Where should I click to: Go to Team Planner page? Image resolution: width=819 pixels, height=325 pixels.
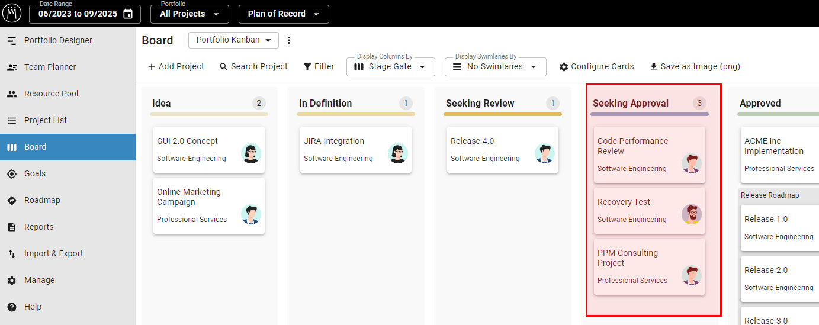click(68, 67)
